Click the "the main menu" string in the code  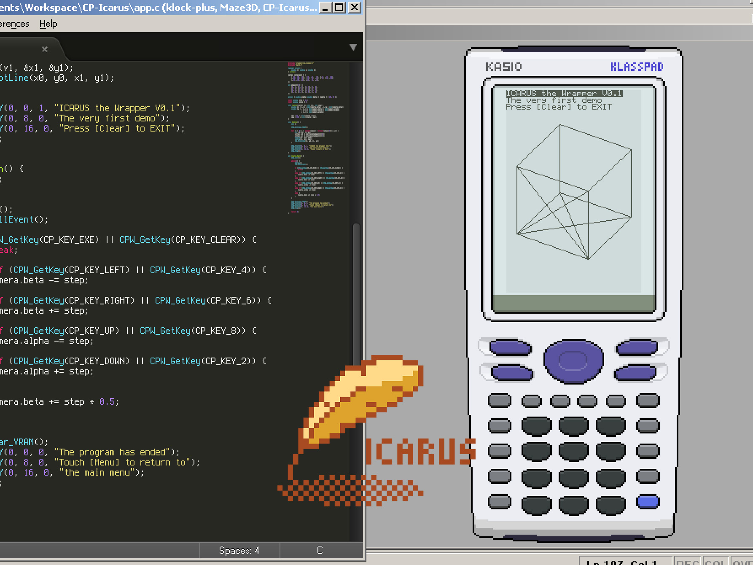(97, 473)
